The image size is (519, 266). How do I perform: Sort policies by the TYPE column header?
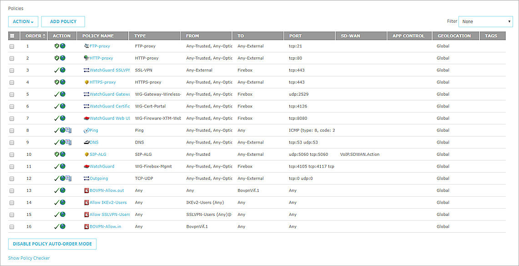pyautogui.click(x=140, y=36)
